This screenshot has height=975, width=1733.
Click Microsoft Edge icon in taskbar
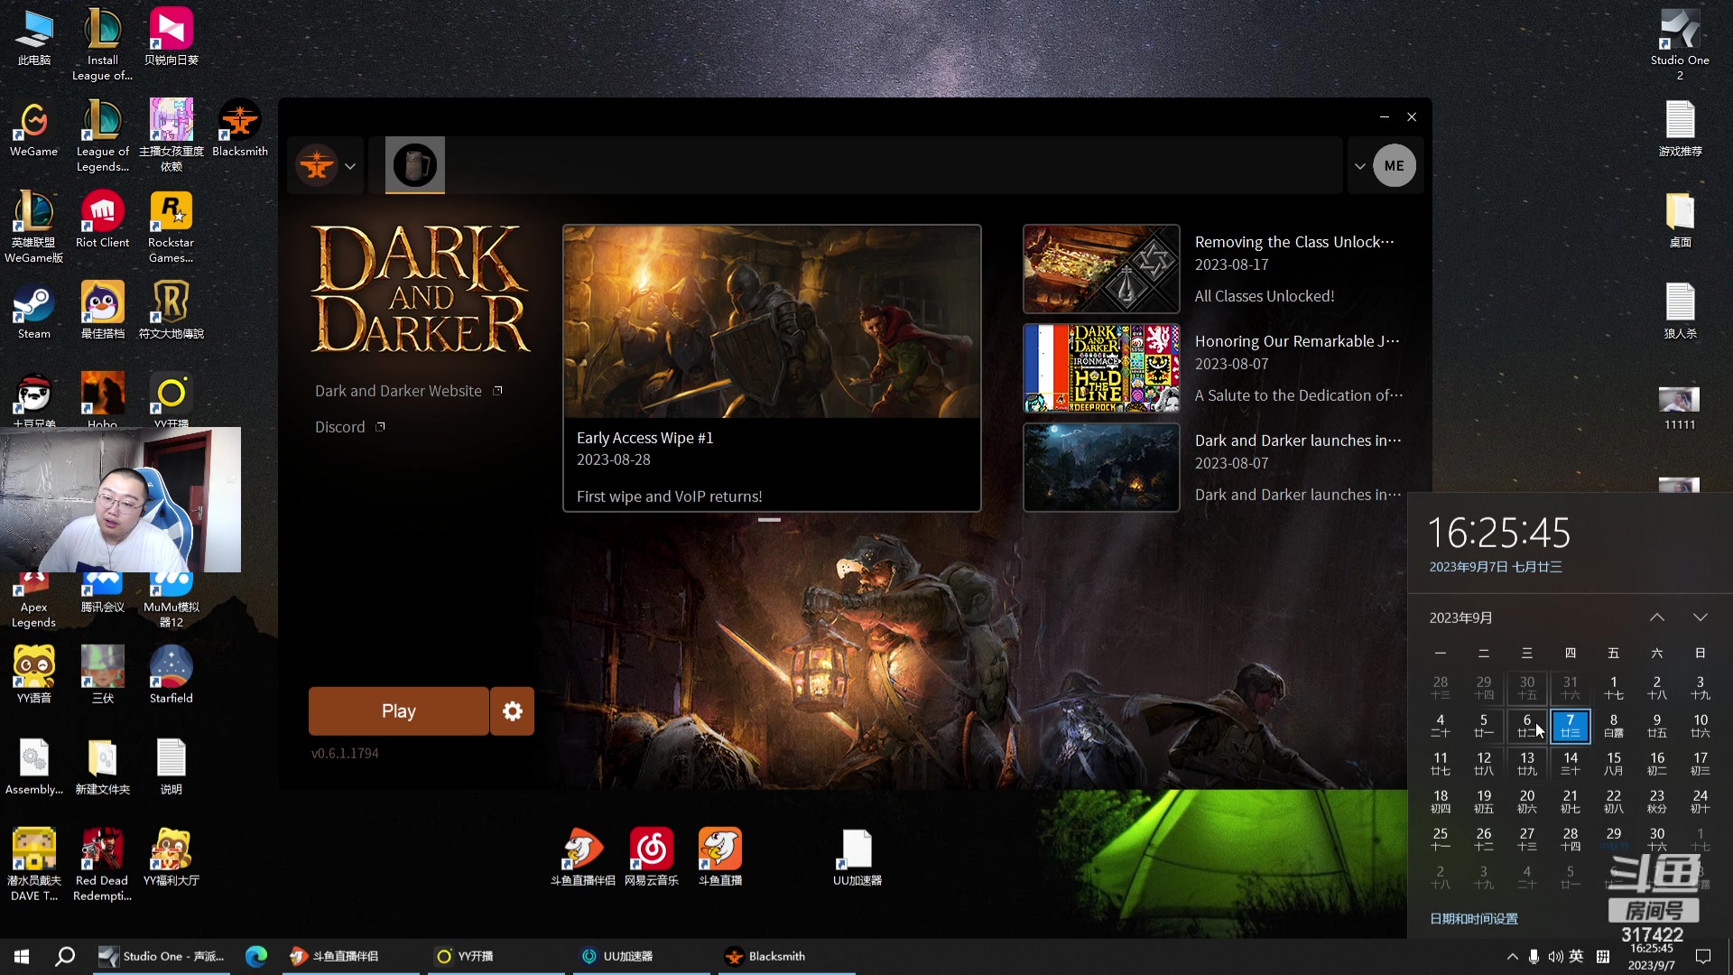pyautogui.click(x=256, y=956)
